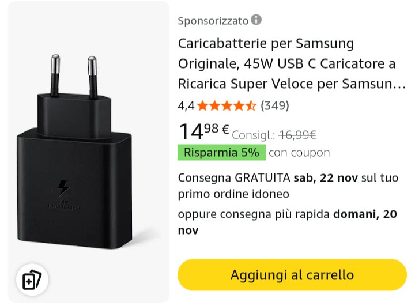Click the "Consigl.:" recommended price label
This screenshot has width=415, height=306.
click(254, 135)
